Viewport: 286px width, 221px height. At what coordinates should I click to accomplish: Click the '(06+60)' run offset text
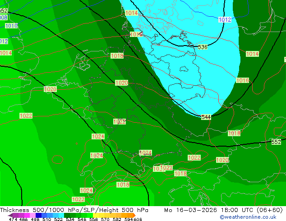[x=270, y=210]
